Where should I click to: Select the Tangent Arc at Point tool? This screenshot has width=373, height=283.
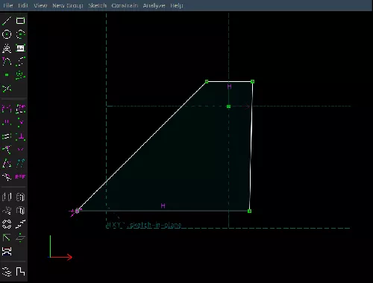[7, 61]
